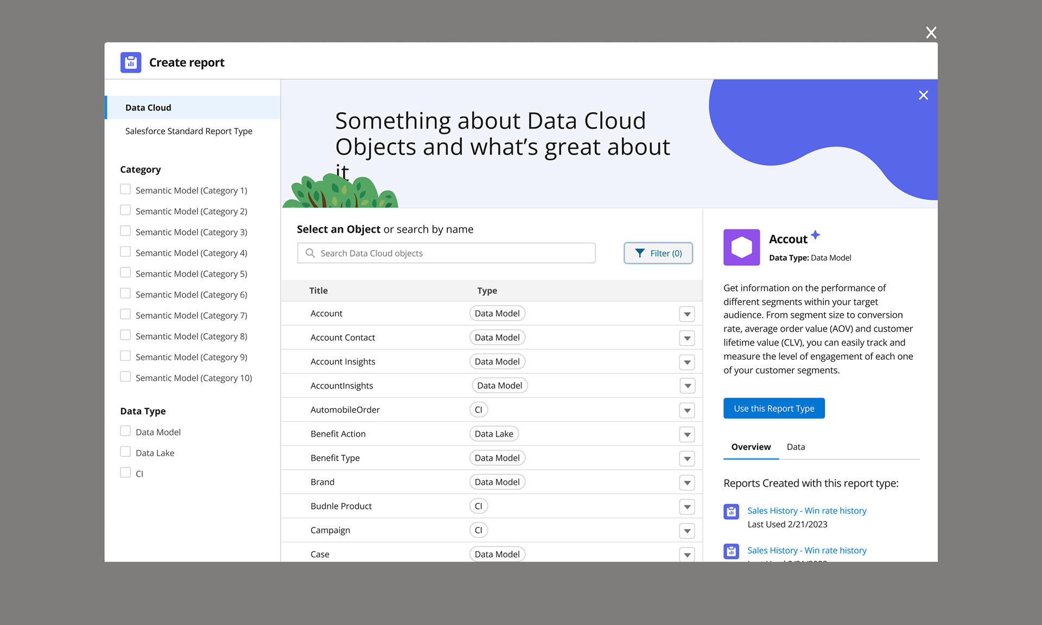Image resolution: width=1042 pixels, height=625 pixels.
Task: Expand Account Insights row menu
Action: 687,362
